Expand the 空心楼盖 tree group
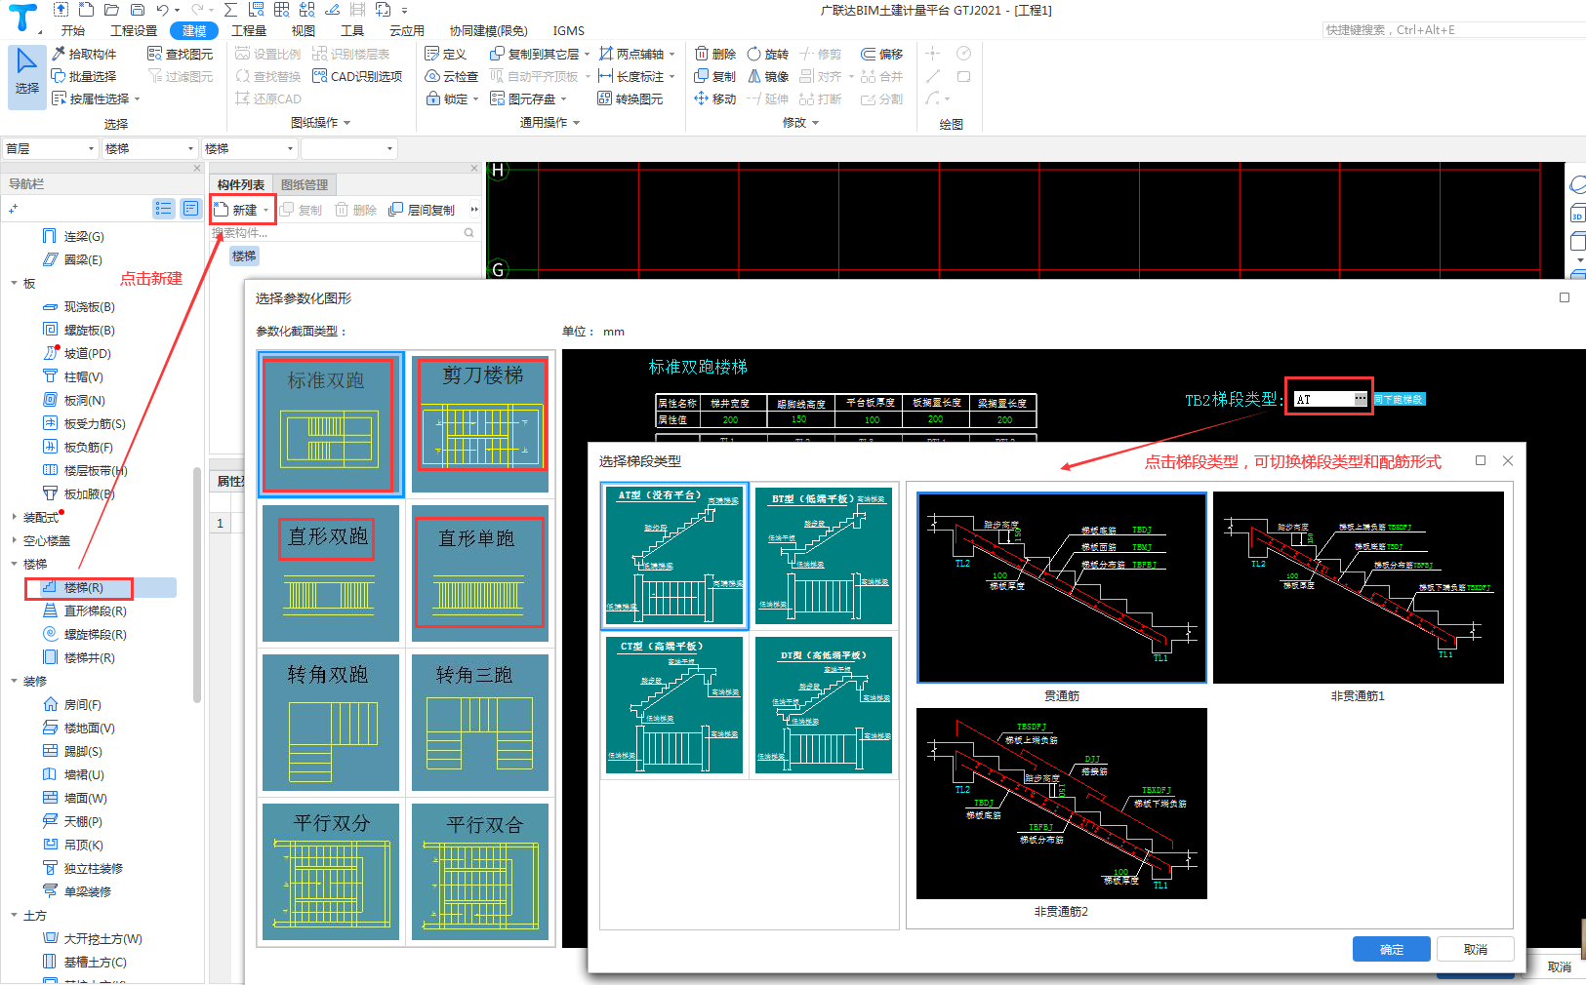 [x=14, y=540]
